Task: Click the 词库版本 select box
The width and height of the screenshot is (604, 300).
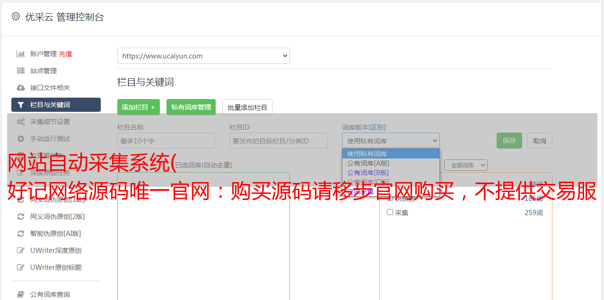Action: coord(391,141)
